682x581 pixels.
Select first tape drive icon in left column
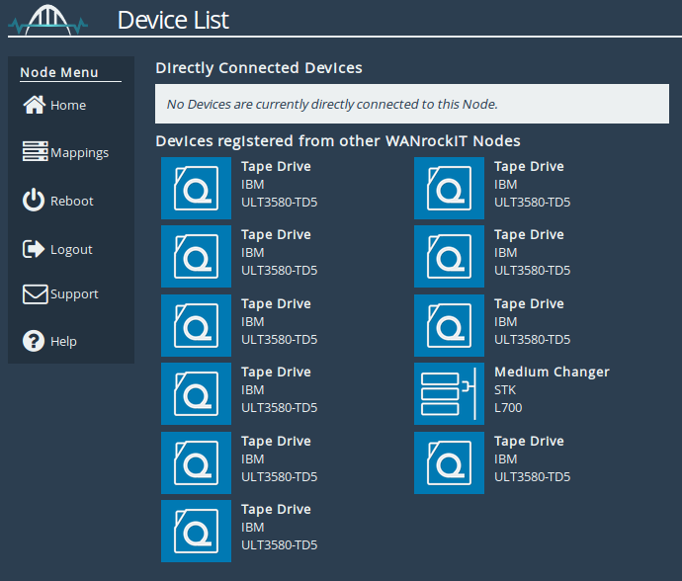click(x=196, y=188)
